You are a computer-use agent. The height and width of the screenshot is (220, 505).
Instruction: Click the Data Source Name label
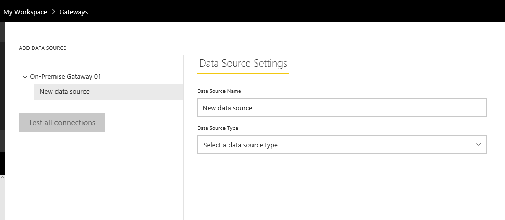219,91
